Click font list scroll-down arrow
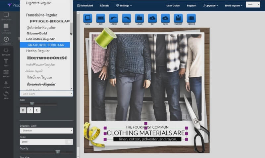265x158 pixels. pos(71,89)
